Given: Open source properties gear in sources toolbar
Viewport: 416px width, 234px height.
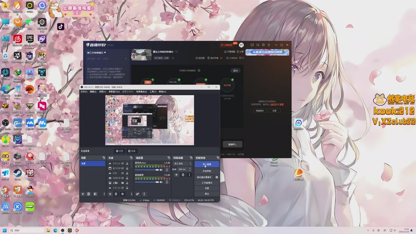Looking at the screenshot, I should (x=123, y=194).
